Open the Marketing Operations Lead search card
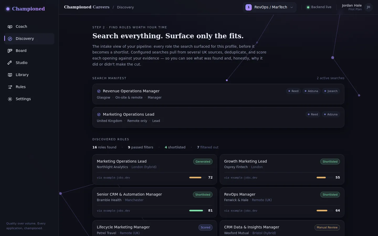 [x=218, y=117]
